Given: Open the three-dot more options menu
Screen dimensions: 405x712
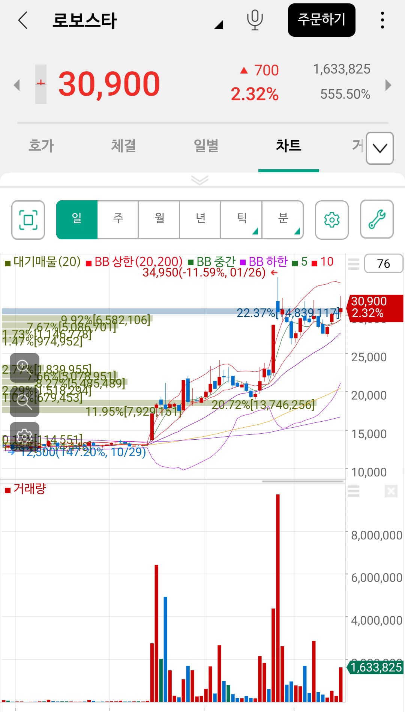Looking at the screenshot, I should click(x=382, y=20).
